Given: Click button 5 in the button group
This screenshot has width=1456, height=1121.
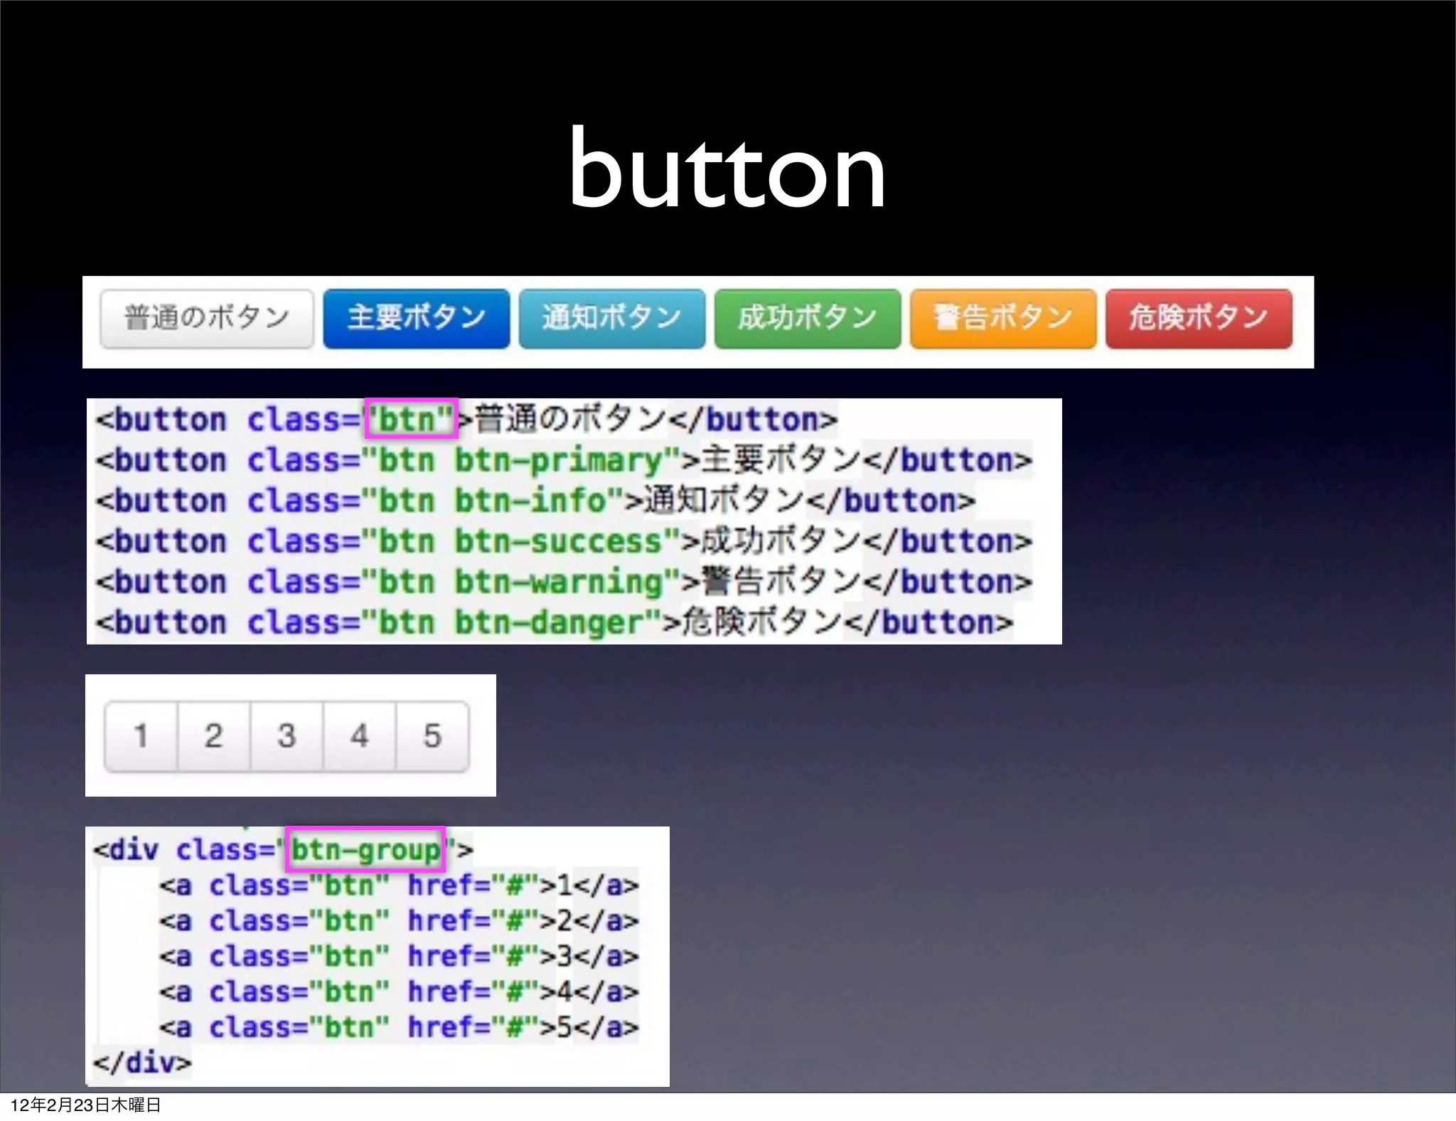Looking at the screenshot, I should tap(432, 735).
